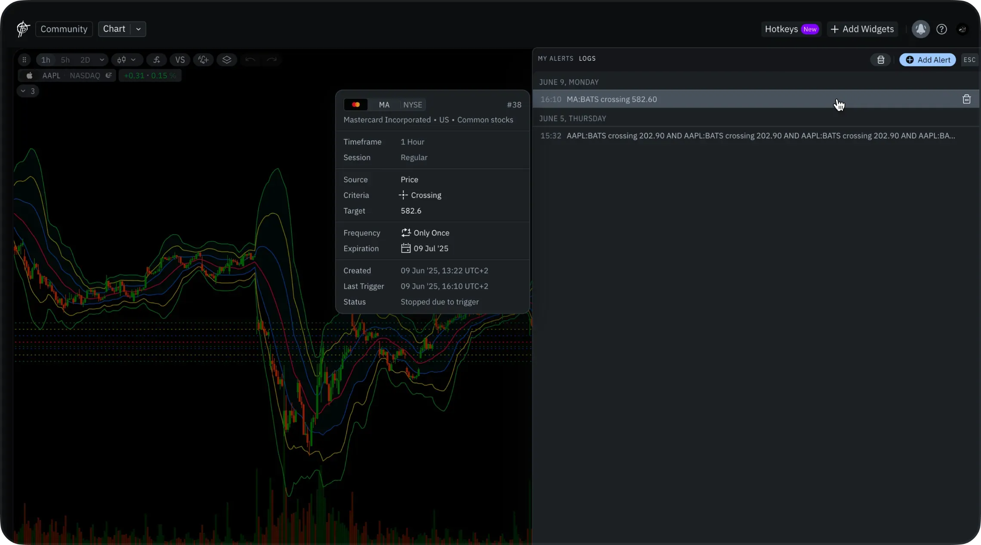Viewport: 981px width, 545px height.
Task: Select the AAPL:BATS crossing 202.90 log
Action: pos(756,136)
